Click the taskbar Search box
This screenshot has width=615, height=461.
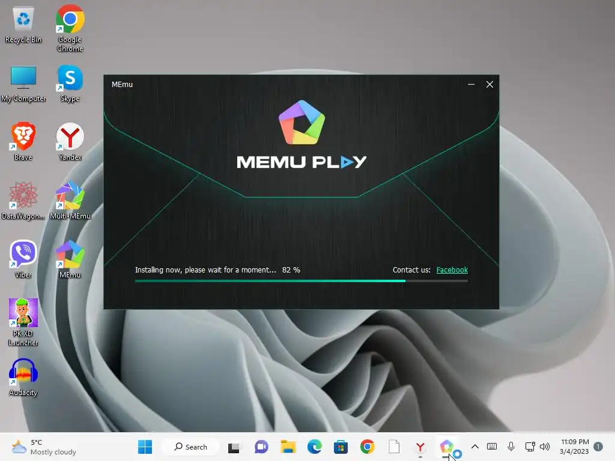(190, 447)
